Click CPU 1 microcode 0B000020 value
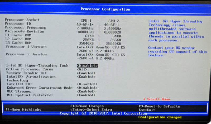The image size is (211, 124). click(x=85, y=32)
